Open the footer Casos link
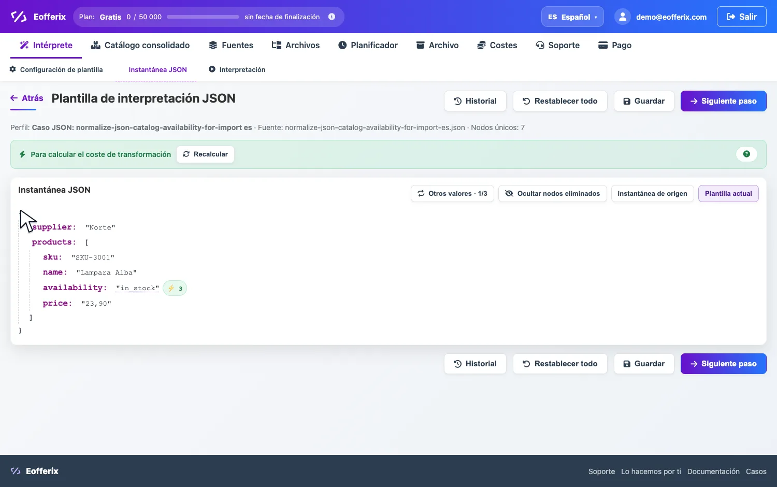 [x=756, y=471]
